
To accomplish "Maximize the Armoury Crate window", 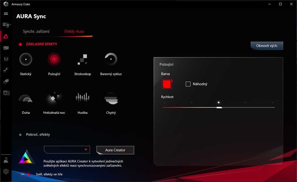I will (x=280, y=4).
